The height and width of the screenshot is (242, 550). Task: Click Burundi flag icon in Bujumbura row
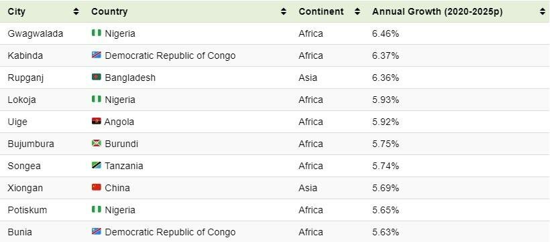[97, 143]
